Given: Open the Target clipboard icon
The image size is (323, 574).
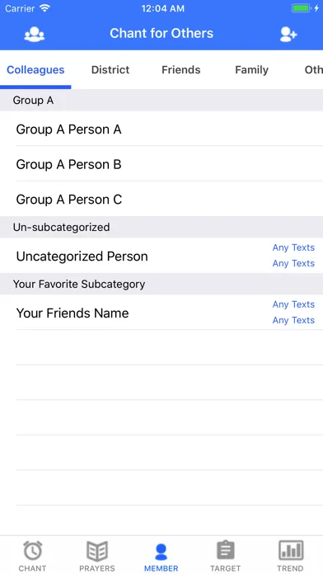Looking at the screenshot, I should [225, 550].
